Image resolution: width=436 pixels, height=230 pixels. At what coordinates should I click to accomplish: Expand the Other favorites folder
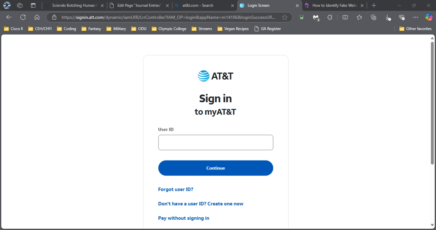(415, 29)
